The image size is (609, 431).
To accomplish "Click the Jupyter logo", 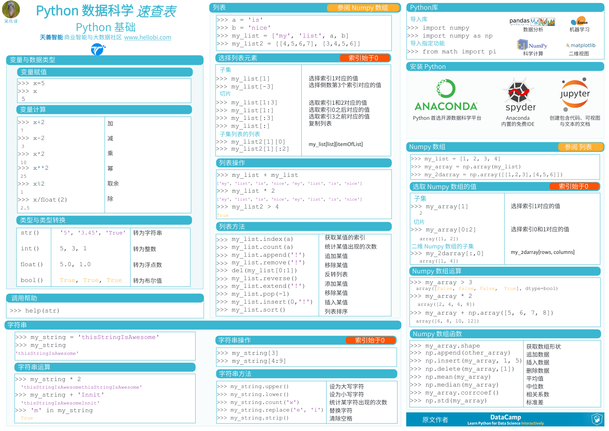I will click(575, 94).
